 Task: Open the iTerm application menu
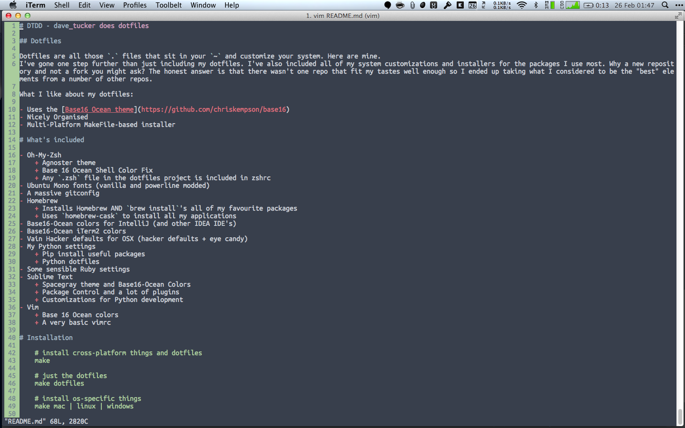click(36, 5)
